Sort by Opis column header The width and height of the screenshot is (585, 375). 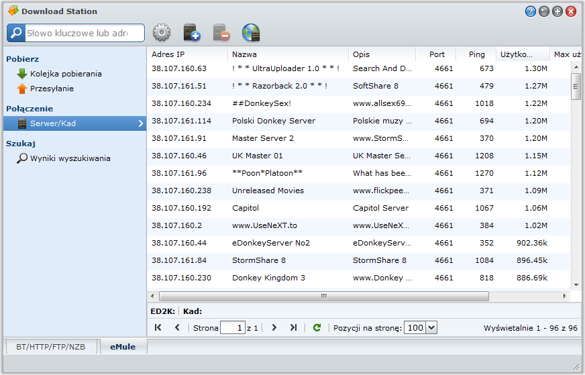tap(382, 54)
